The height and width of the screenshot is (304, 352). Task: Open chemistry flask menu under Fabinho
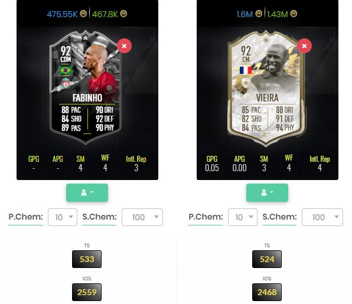[x=87, y=192]
